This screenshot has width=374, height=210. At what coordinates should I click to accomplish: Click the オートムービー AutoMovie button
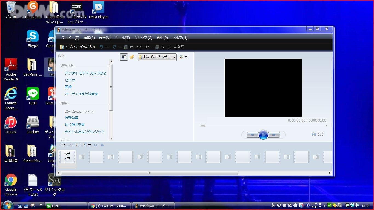[x=138, y=47]
